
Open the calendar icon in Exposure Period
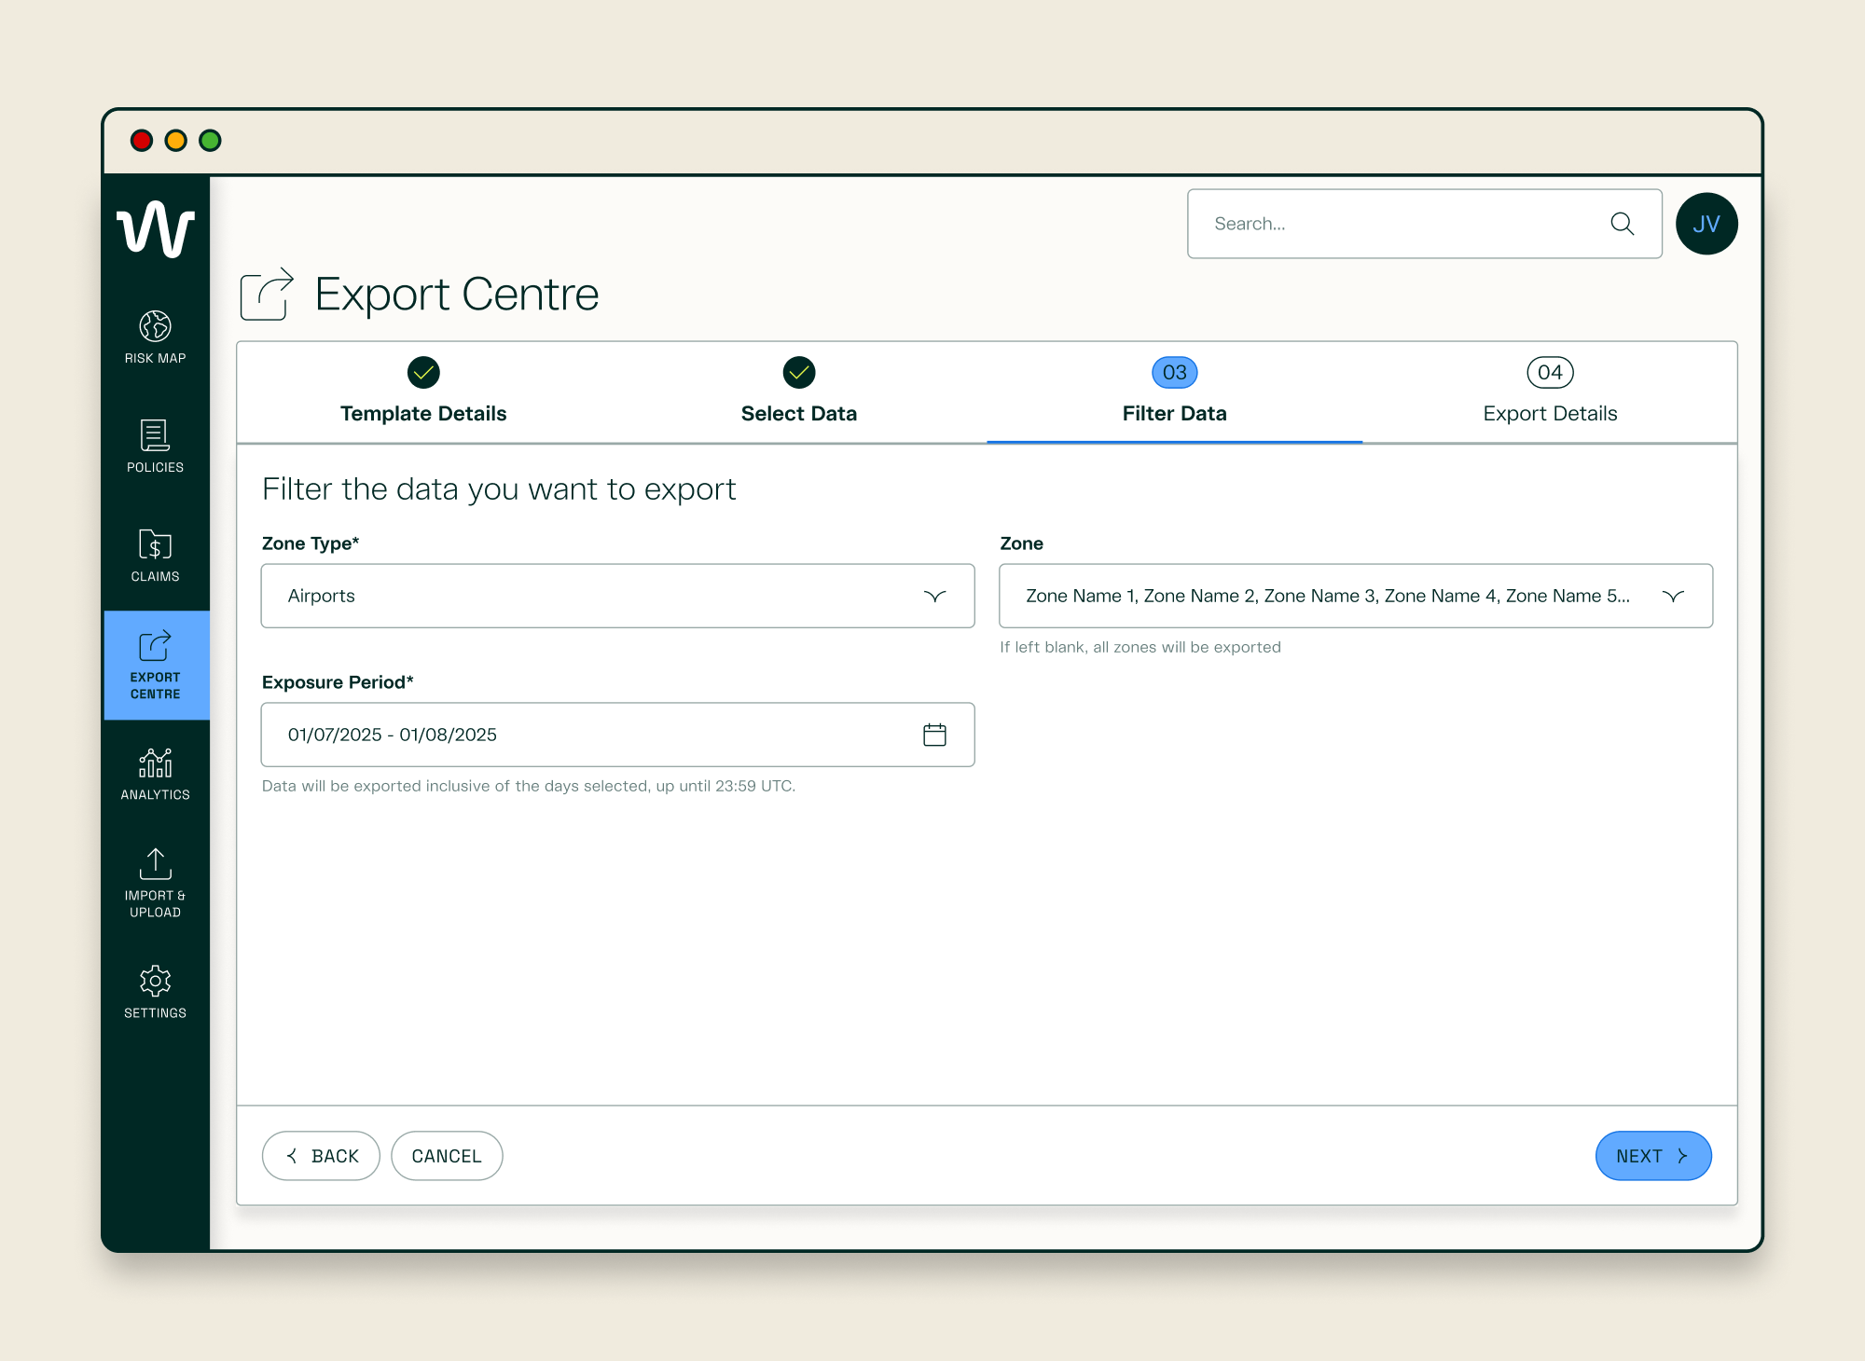click(x=934, y=735)
